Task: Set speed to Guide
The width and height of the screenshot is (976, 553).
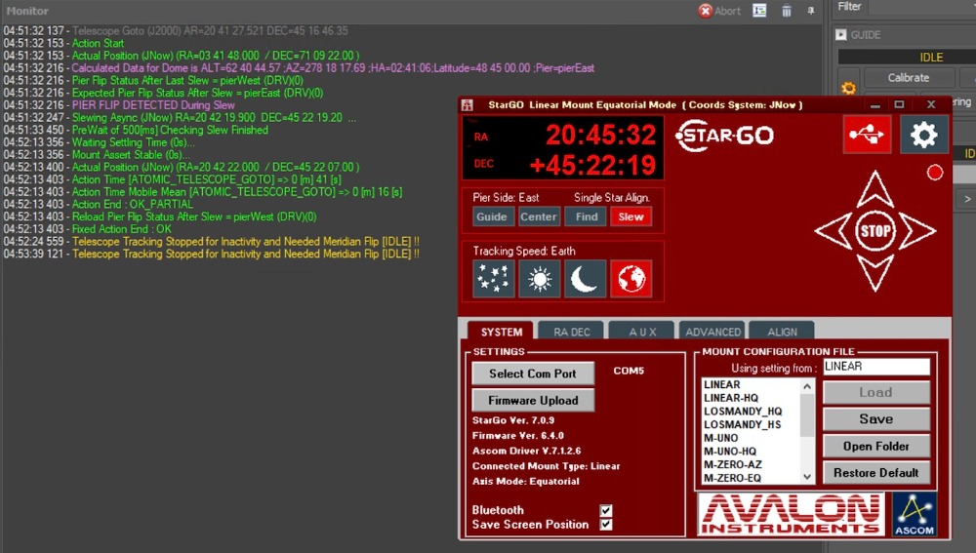Action: [492, 217]
